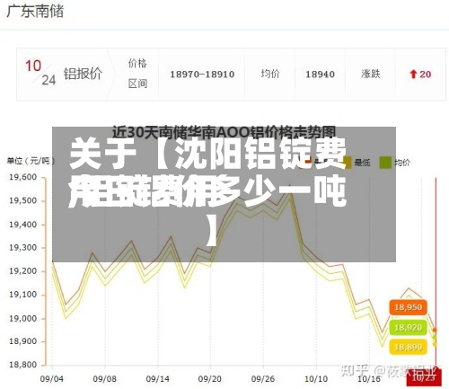Click the 10/24 date in the quote row

click(40, 73)
